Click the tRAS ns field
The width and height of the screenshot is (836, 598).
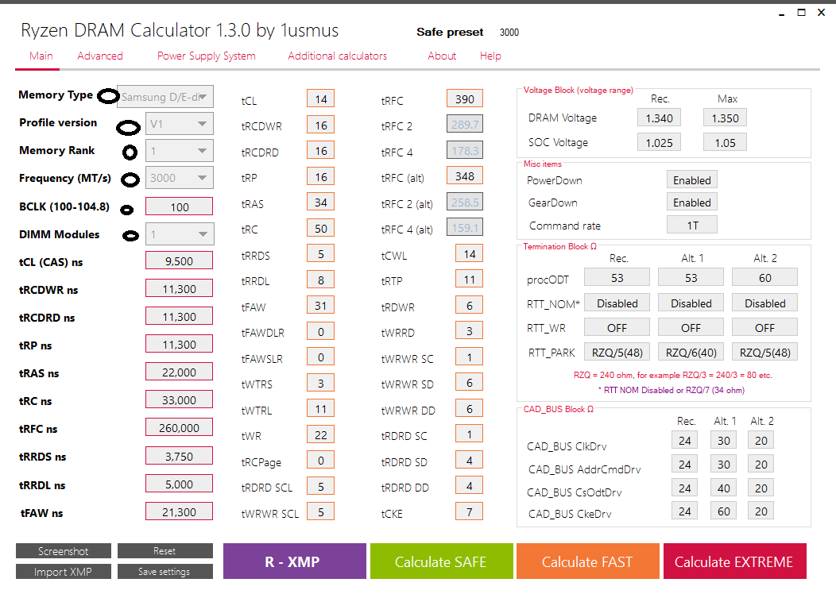click(179, 372)
